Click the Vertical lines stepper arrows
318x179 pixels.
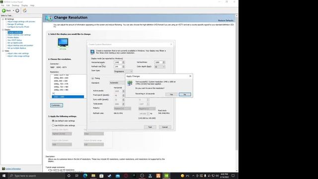pos(164,62)
